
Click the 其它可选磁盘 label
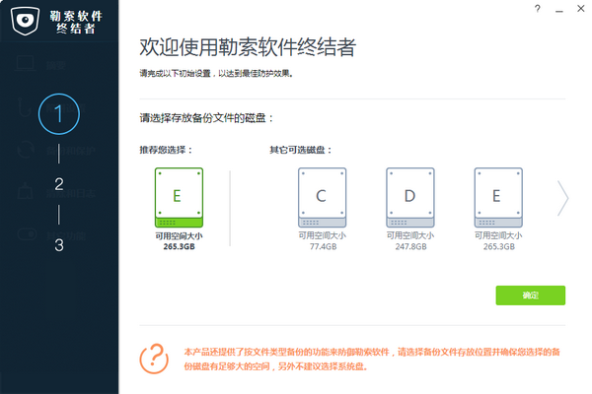tap(301, 150)
